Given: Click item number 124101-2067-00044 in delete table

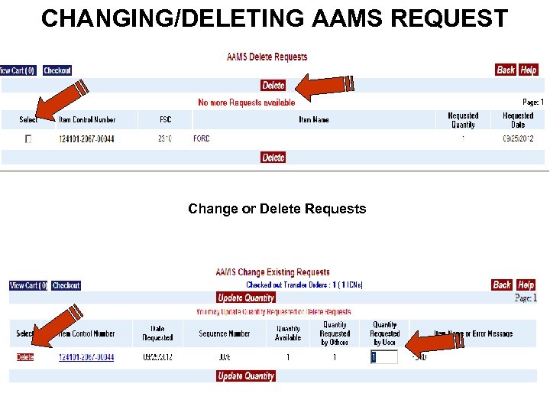Looking at the screenshot, I should coord(86,138).
